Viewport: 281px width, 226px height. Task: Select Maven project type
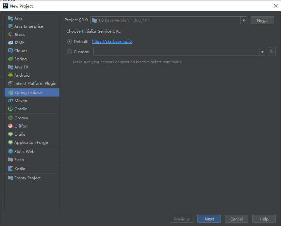pyautogui.click(x=32, y=101)
